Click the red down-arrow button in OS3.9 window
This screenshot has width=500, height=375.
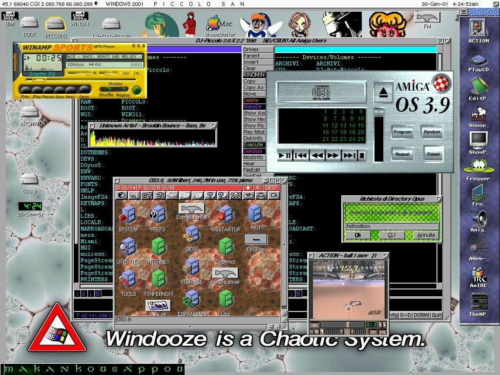[248, 188]
